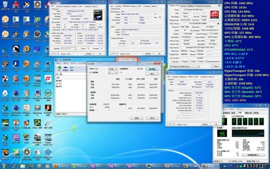
Task: Click the green Add icon in 7-Zip toolbar
Action: tap(59, 68)
